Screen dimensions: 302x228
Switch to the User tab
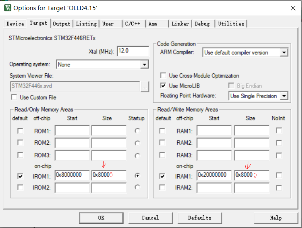110,24
